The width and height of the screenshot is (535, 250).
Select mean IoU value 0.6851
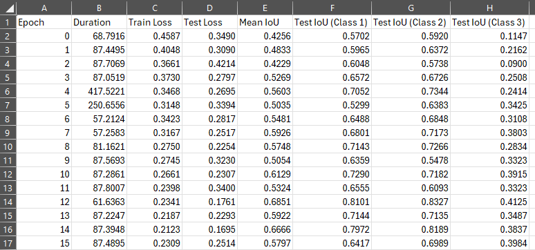click(265, 202)
